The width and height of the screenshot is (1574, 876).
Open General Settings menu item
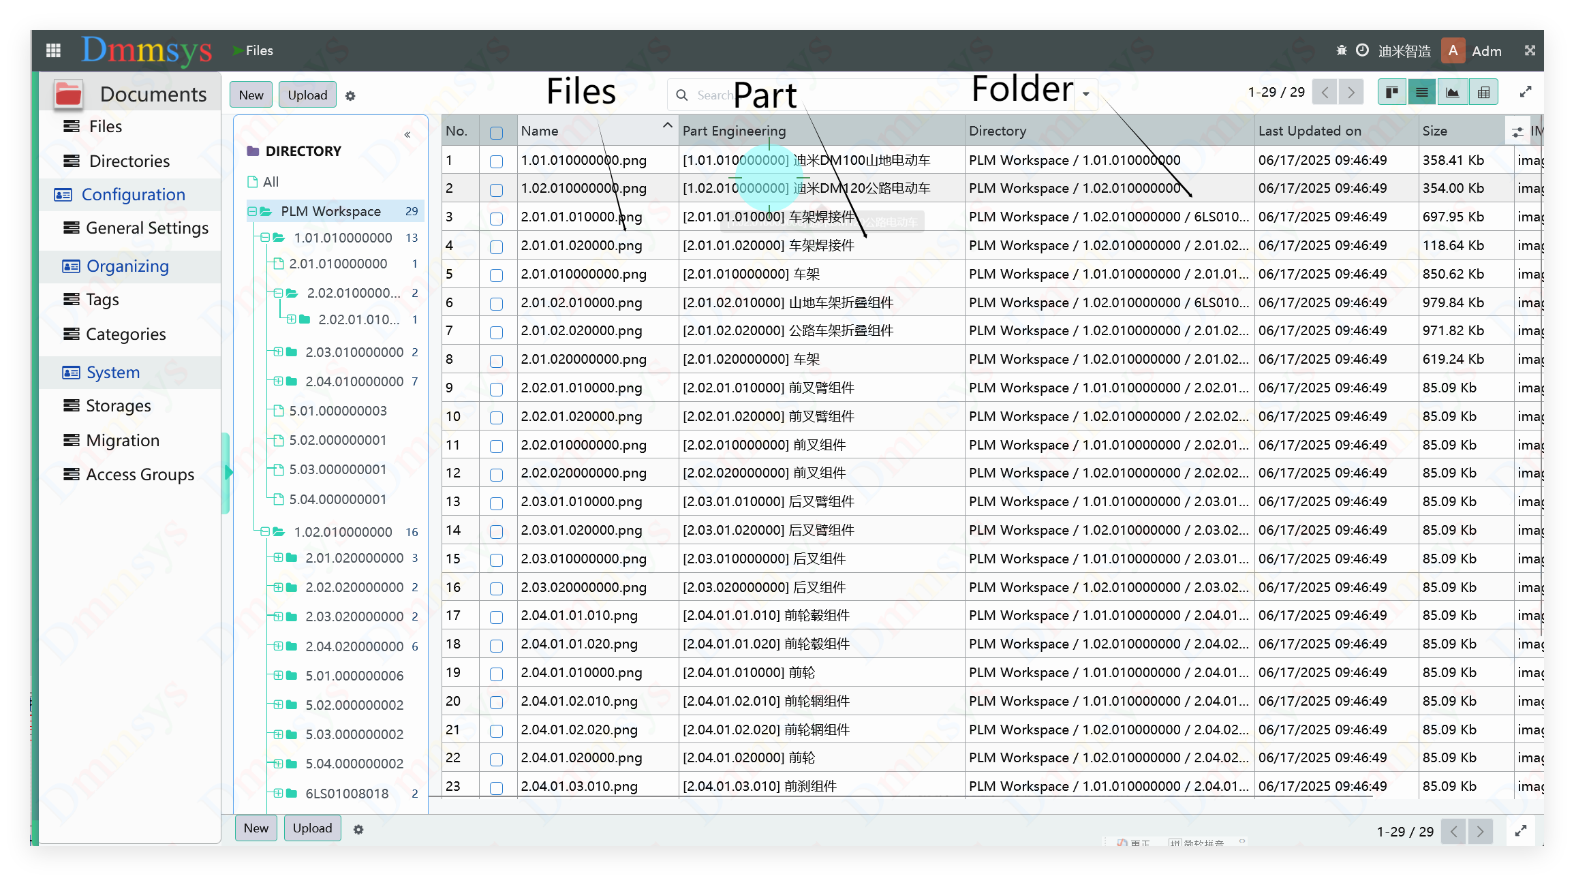point(147,228)
